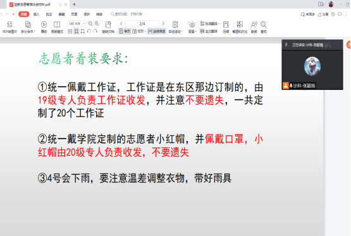351x236 pixels.
Task: Click the 分享 share button
Action: [323, 15]
